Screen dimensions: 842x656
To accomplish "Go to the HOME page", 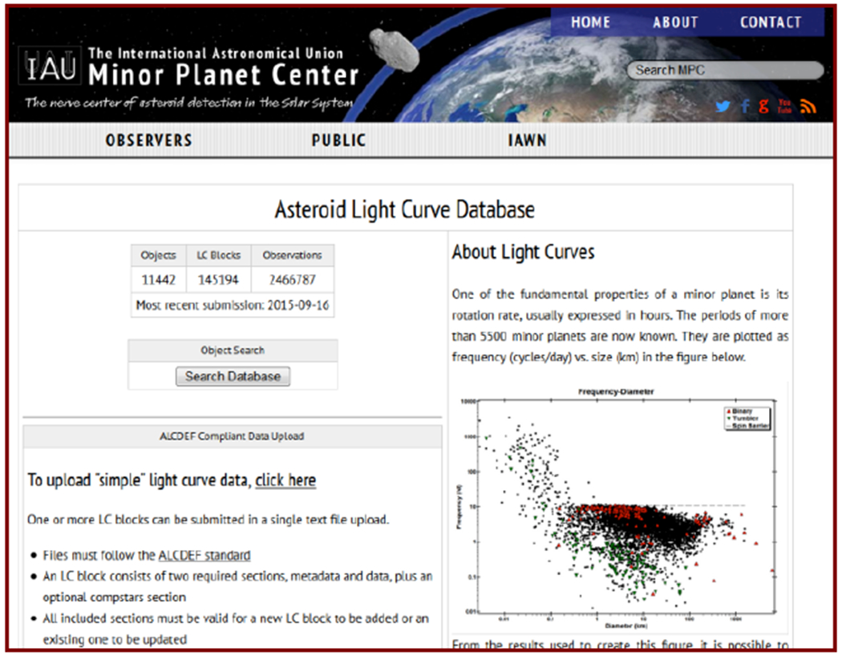I will coord(592,22).
